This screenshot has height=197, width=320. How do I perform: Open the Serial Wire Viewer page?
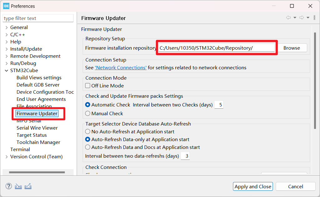coord(37,128)
